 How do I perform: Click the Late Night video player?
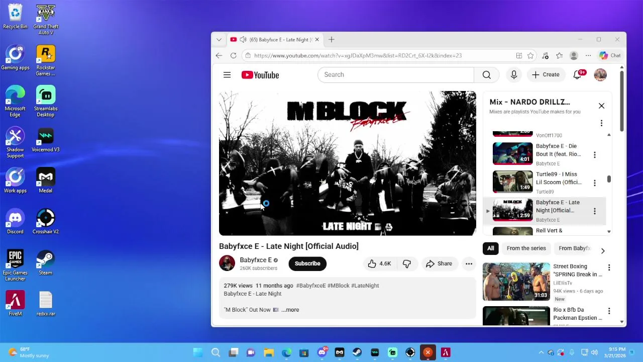click(347, 163)
